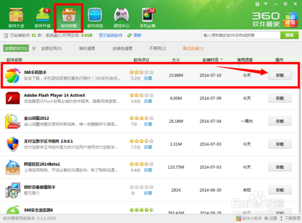Viewport: 302px width, 223px height.
Task: Open 软件小助手 in the status bar
Action: pyautogui.click(x=249, y=218)
